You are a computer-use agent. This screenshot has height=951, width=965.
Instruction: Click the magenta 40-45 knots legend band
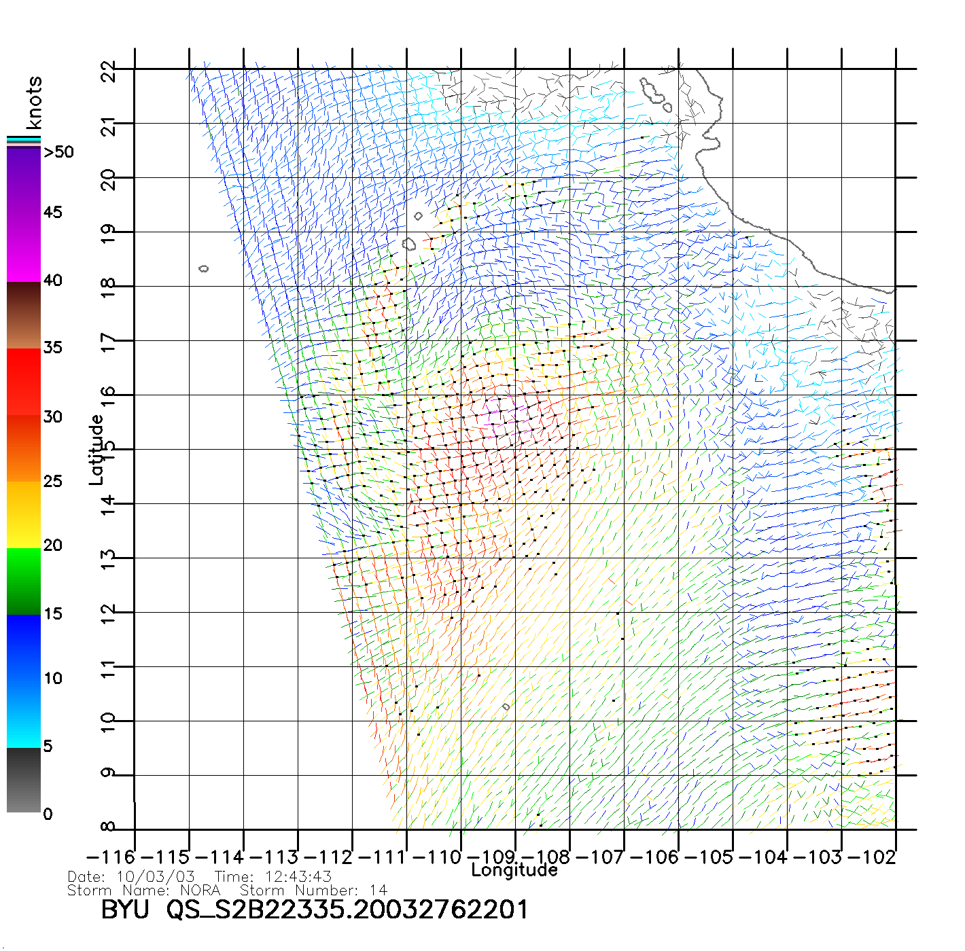pyautogui.click(x=24, y=248)
